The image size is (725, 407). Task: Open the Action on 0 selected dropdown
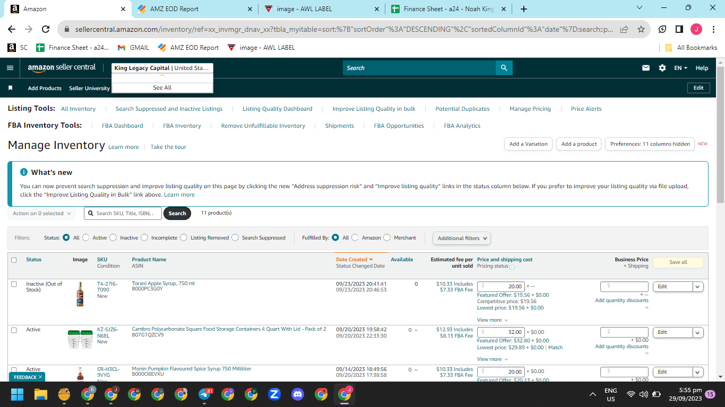(41, 214)
